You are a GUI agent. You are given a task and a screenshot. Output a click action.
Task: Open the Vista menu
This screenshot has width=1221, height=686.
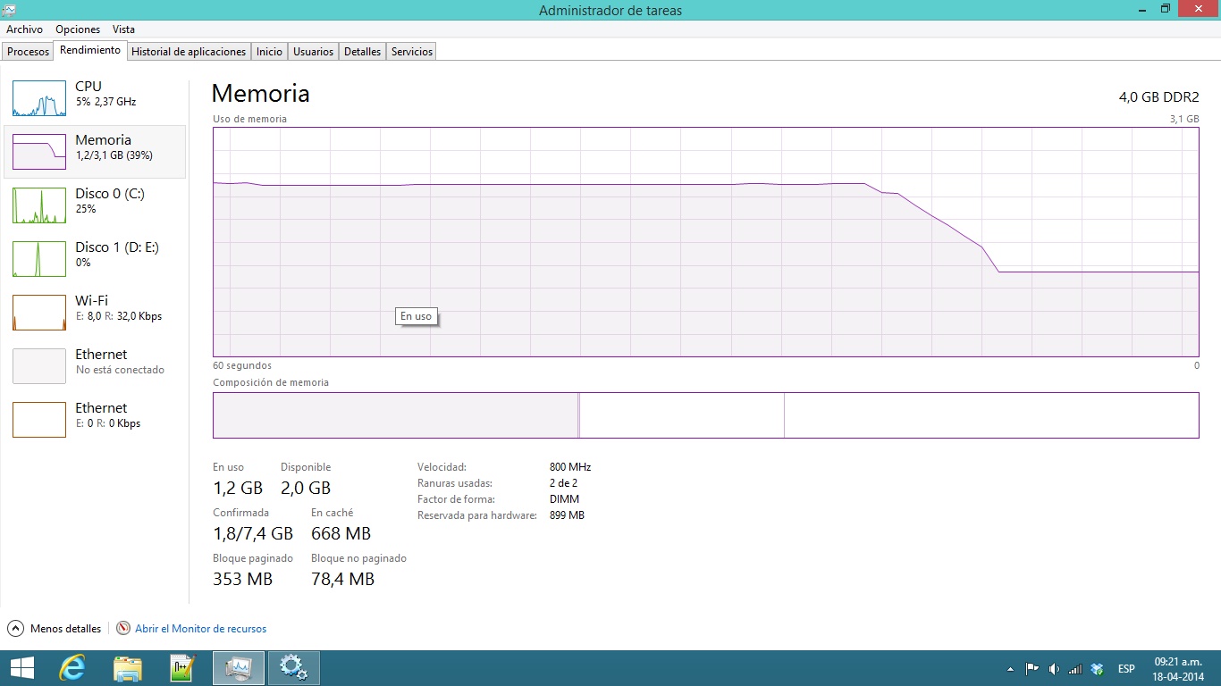coord(123,29)
